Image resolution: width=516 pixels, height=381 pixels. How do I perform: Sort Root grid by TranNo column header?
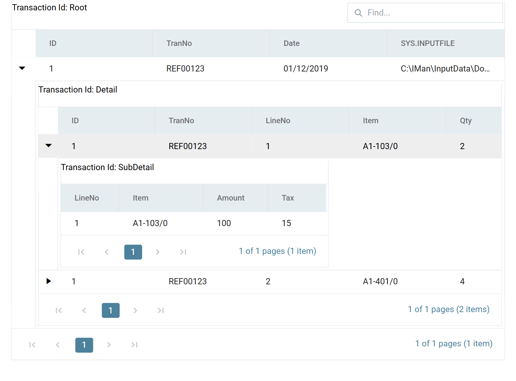tap(211, 43)
